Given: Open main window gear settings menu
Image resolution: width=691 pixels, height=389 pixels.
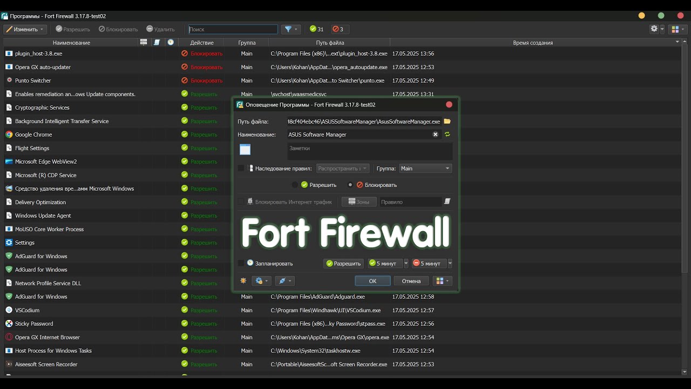Looking at the screenshot, I should (657, 29).
